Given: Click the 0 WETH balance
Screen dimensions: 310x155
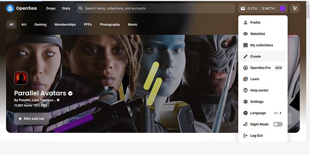Looking at the screenshot, I should 268,8.
